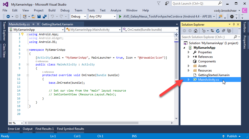Expand the References node
This screenshot has width=249, height=139.
188,57
